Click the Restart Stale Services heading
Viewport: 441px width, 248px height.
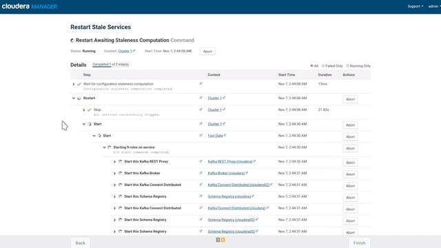pos(101,27)
